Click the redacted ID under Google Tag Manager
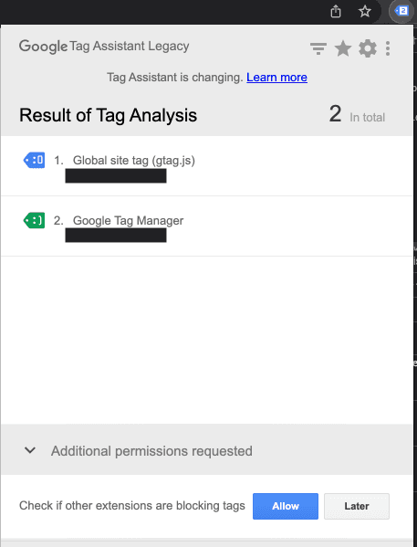Screen dimensions: 417x547 [116, 235]
